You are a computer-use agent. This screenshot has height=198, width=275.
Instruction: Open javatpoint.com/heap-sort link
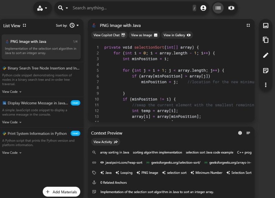pyautogui.click(x=121, y=162)
